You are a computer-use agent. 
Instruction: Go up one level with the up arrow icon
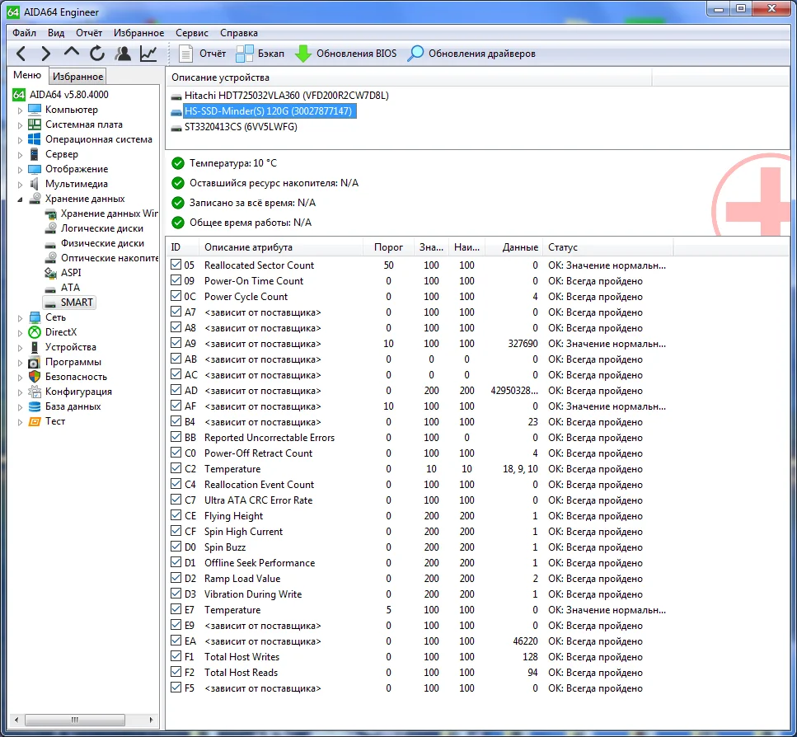pos(72,52)
